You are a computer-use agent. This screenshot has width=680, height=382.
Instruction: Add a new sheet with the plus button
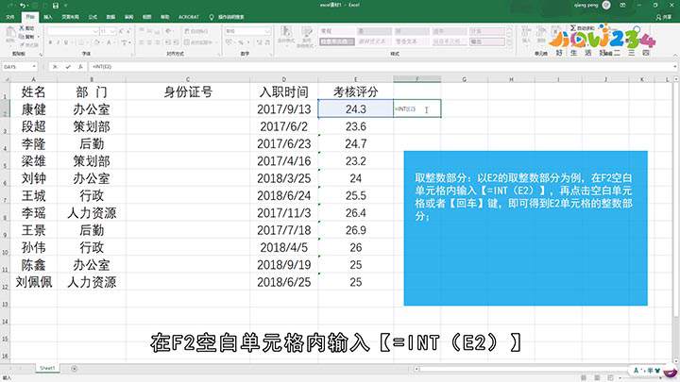75,369
